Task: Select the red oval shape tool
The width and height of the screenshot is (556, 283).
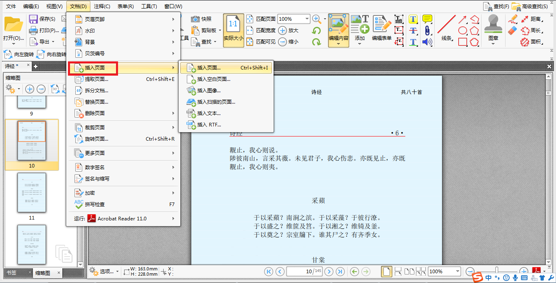Action: tap(463, 30)
